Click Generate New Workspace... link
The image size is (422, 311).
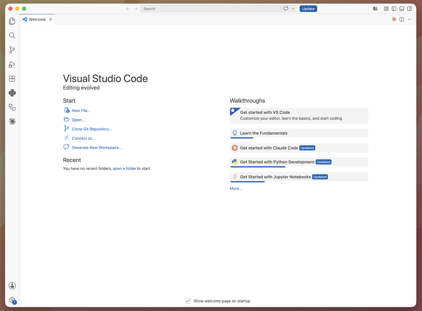click(97, 148)
